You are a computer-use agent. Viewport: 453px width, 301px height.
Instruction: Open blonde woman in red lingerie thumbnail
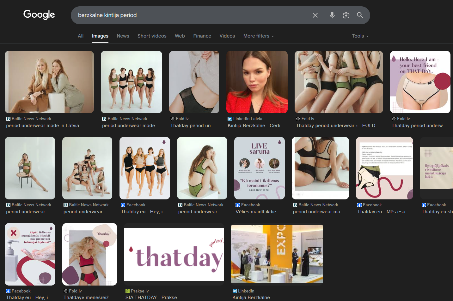click(x=89, y=254)
